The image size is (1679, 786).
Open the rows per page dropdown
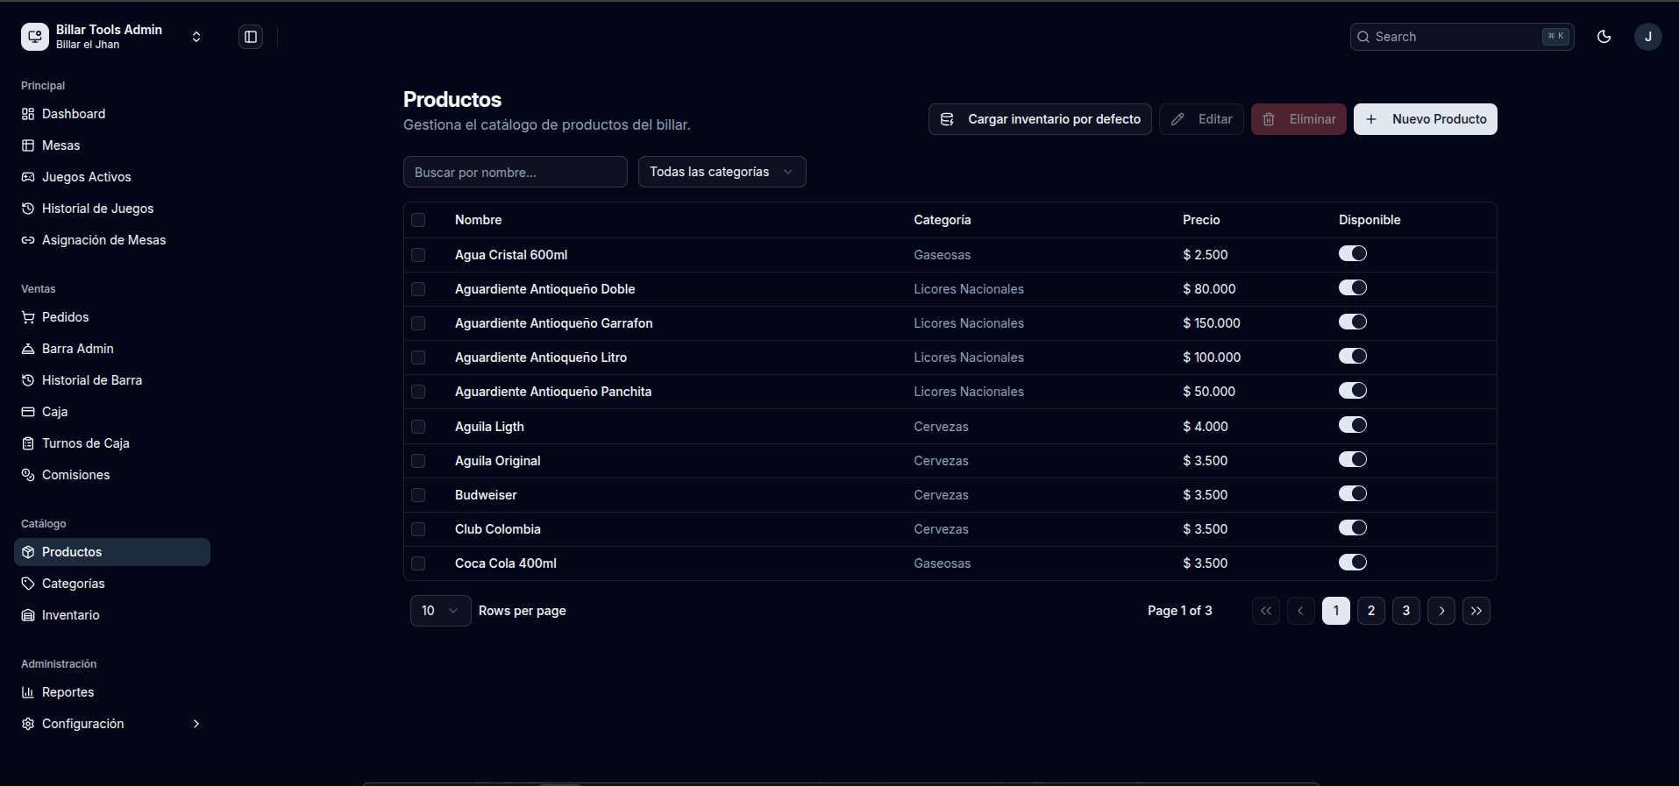pos(441,611)
